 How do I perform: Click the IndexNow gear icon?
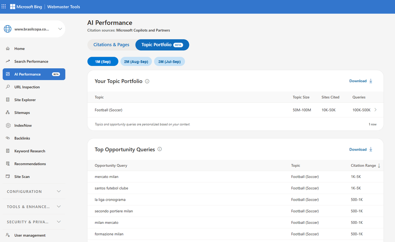pyautogui.click(x=8, y=125)
